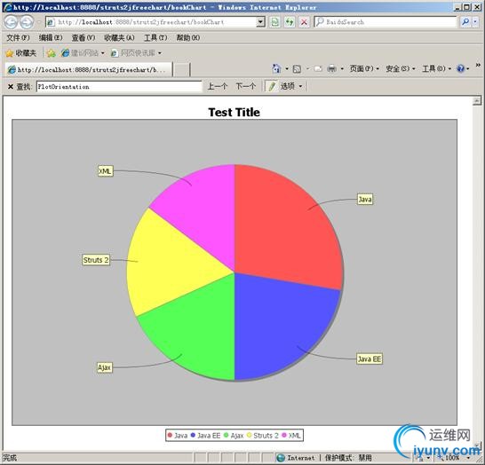This screenshot has width=485, height=465.
Task: Click the Help question mark icon
Action: point(460,68)
